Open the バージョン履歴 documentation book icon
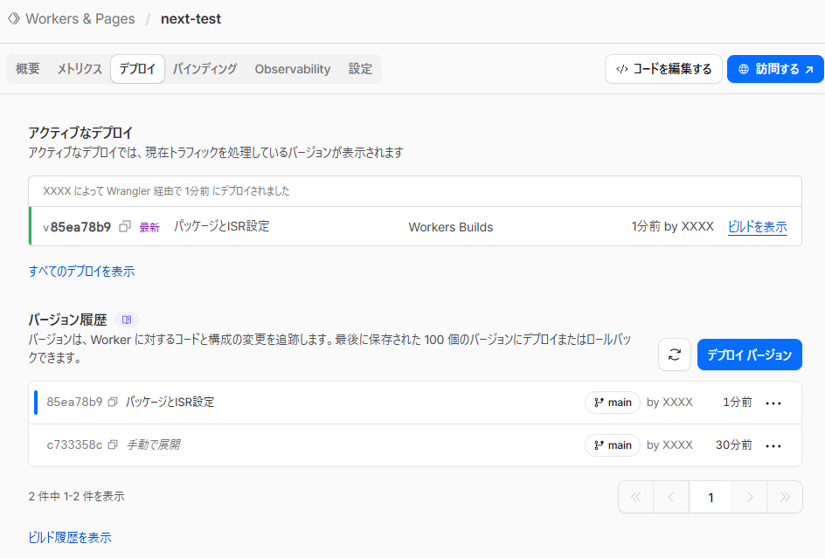Screen dimensions: 825x558 tap(127, 320)
